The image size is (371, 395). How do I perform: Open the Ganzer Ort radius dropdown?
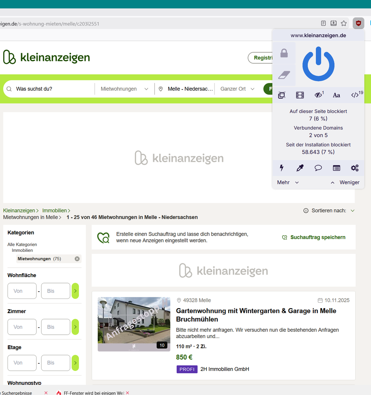point(237,89)
